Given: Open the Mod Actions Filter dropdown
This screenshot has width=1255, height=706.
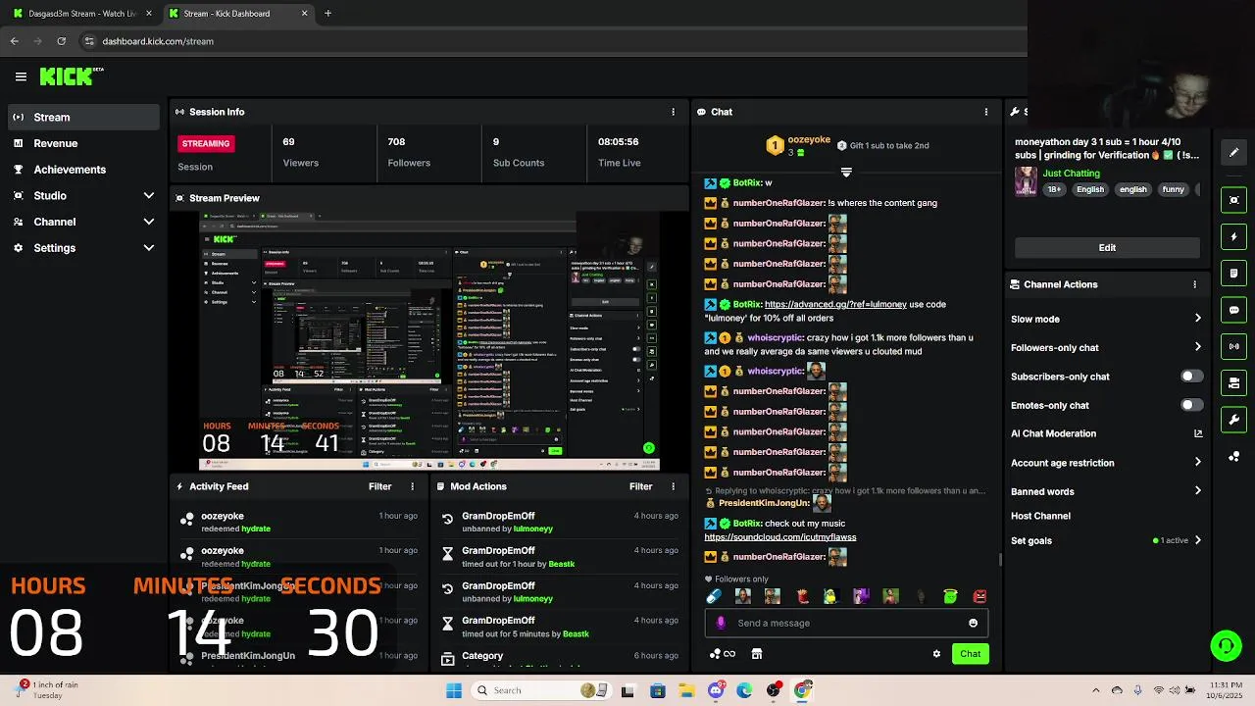Looking at the screenshot, I should click(x=641, y=486).
